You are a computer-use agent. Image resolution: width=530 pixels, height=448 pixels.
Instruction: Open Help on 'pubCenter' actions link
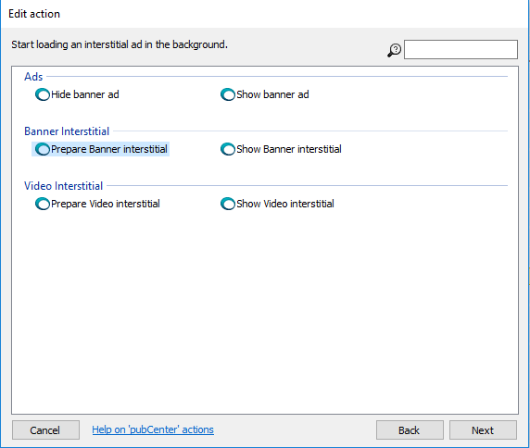pos(153,429)
